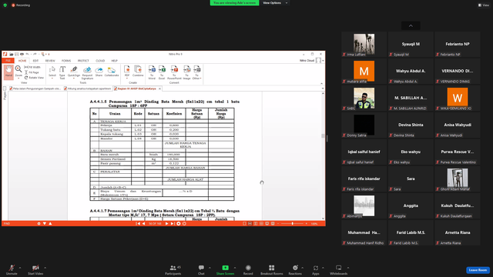
Task: Open the Zoom Apps button
Action: (x=316, y=269)
